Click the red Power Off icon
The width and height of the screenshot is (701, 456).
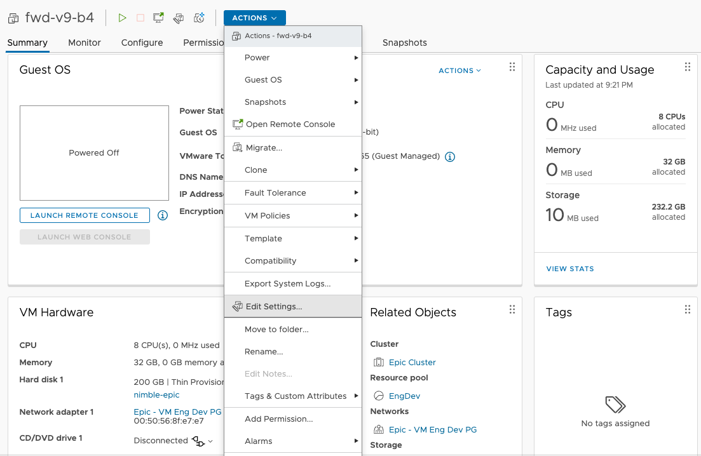click(x=140, y=18)
